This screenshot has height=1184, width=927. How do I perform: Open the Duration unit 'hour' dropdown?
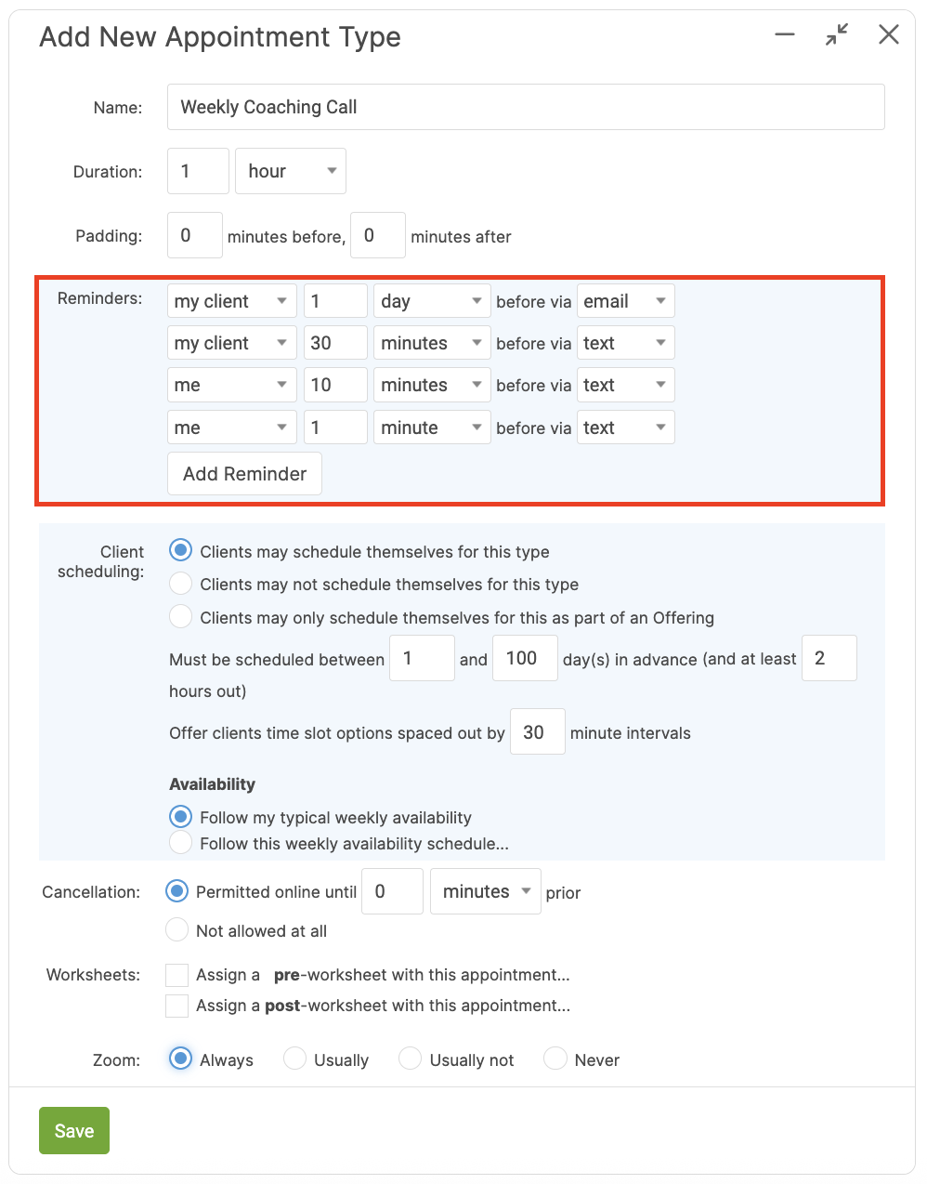(x=291, y=171)
